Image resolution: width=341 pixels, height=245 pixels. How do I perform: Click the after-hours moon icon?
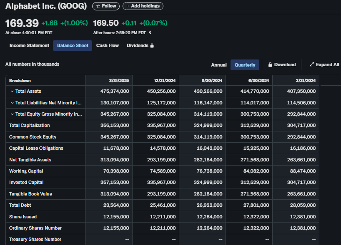pos(150,32)
